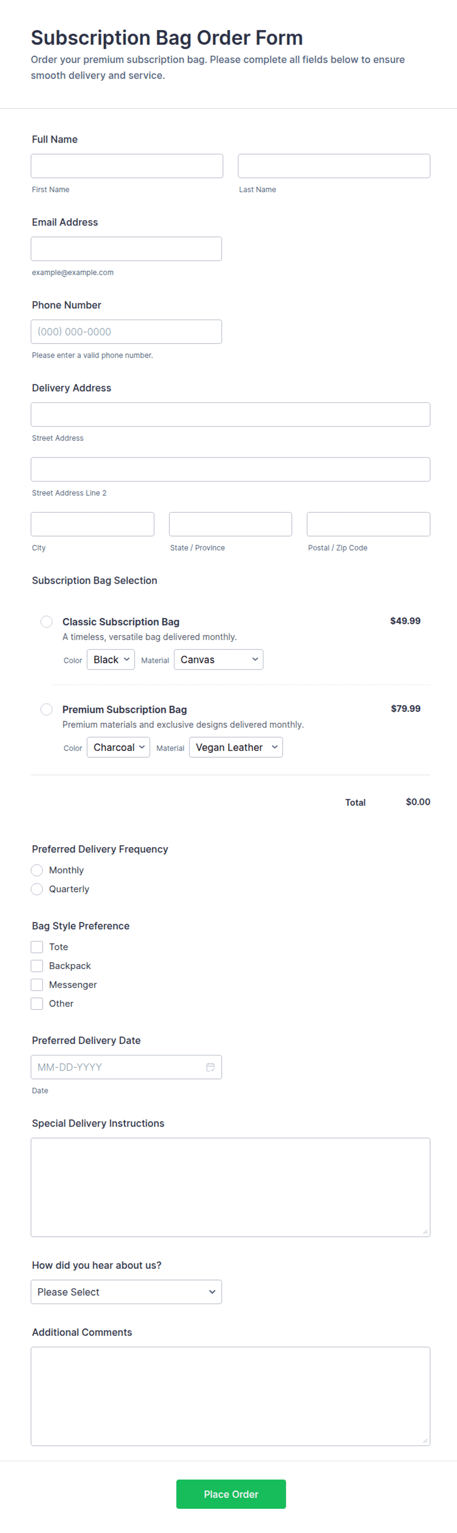Open the Canvas material dropdown
457x1533 pixels.
[218, 659]
